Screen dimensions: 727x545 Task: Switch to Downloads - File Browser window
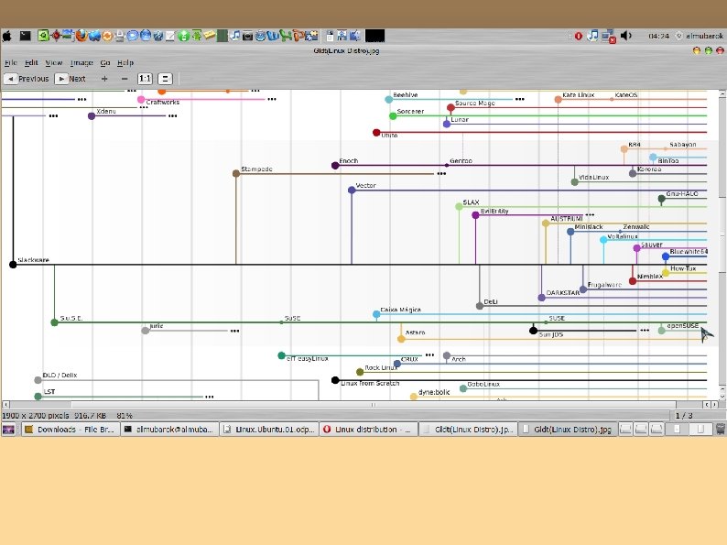tap(71, 430)
